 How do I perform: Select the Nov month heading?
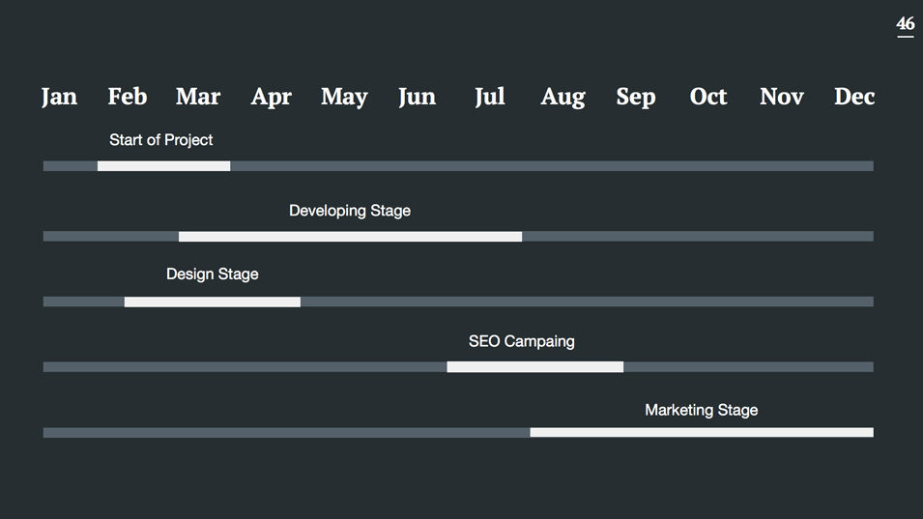[x=782, y=97]
